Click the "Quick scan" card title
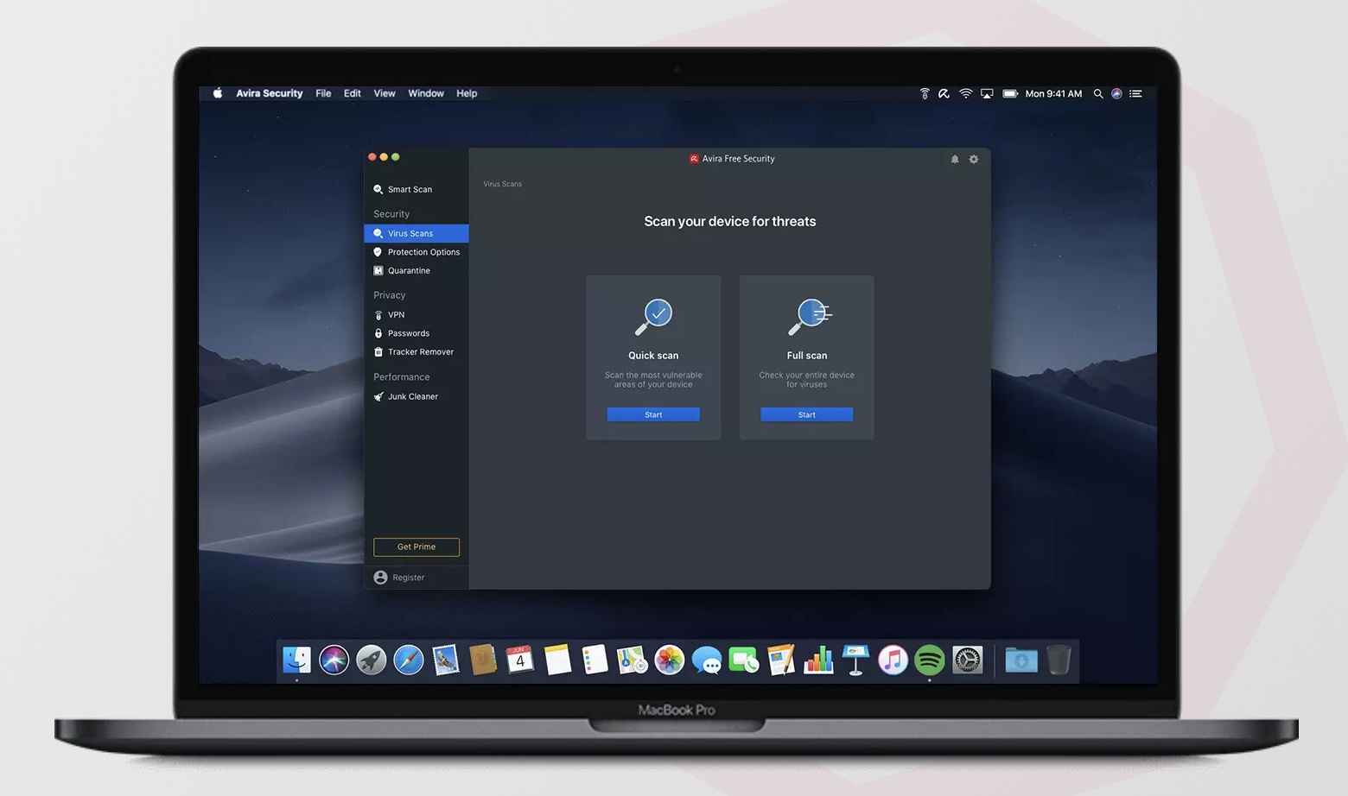Screen dimensions: 1348x796 pyautogui.click(x=653, y=356)
